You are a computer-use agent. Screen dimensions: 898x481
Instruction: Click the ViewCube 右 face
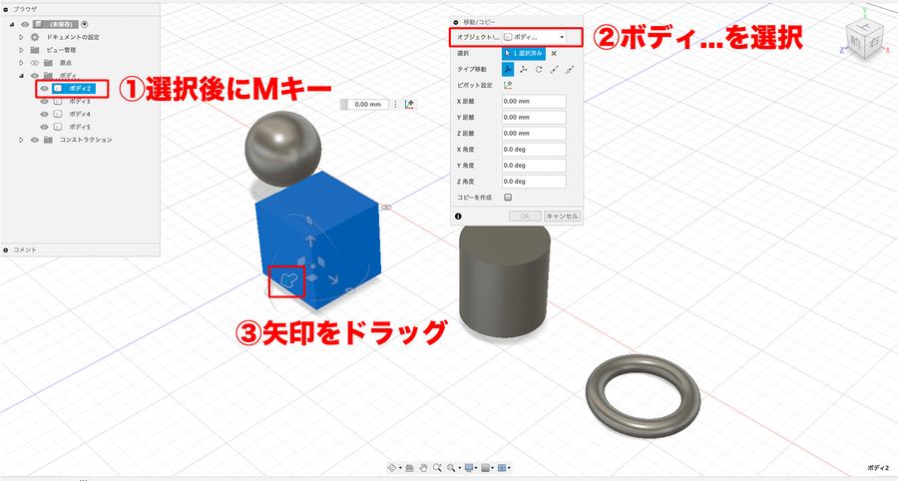[x=873, y=42]
